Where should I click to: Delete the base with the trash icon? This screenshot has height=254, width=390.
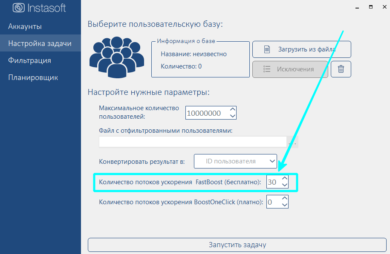pyautogui.click(x=341, y=69)
